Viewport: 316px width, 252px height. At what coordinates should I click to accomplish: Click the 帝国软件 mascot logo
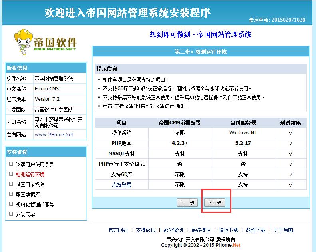click(46, 42)
